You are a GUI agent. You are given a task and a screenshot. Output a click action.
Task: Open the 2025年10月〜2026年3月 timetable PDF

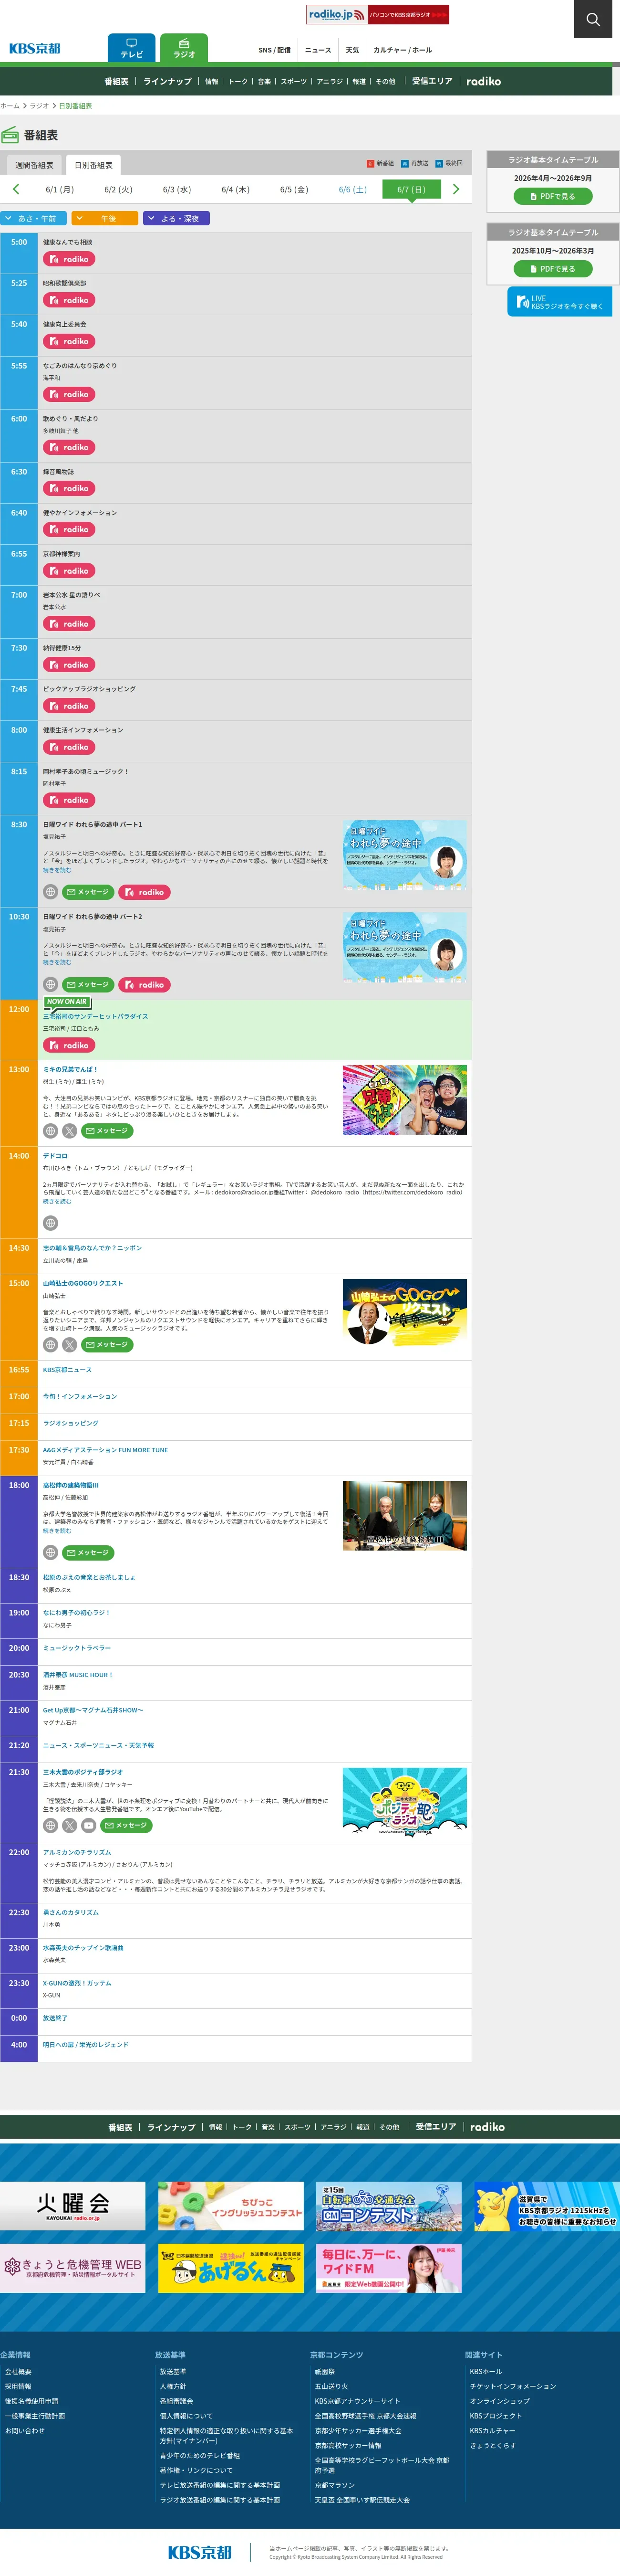552,269
